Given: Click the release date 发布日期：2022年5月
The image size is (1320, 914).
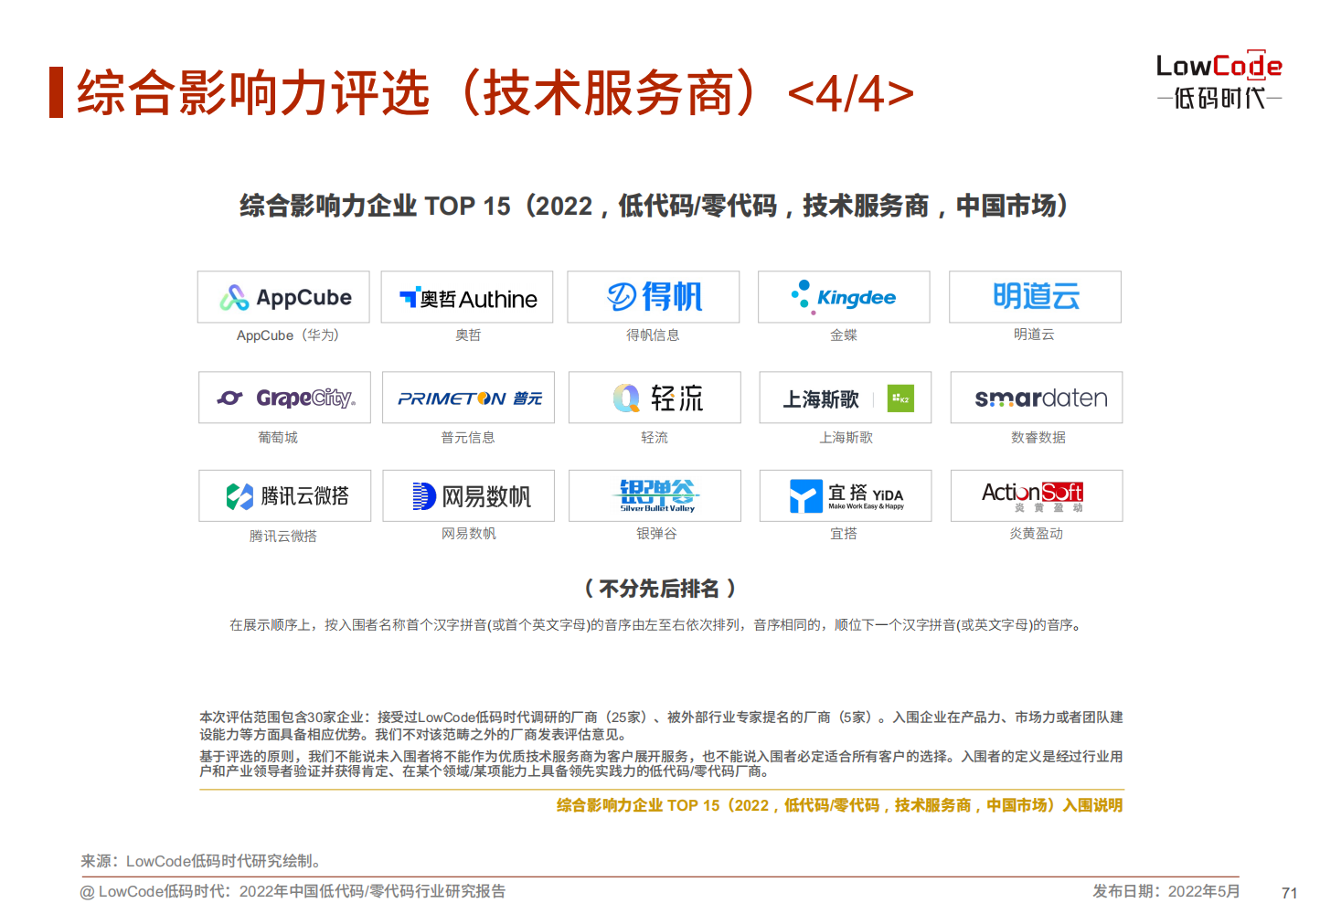Looking at the screenshot, I should pyautogui.click(x=1166, y=891).
